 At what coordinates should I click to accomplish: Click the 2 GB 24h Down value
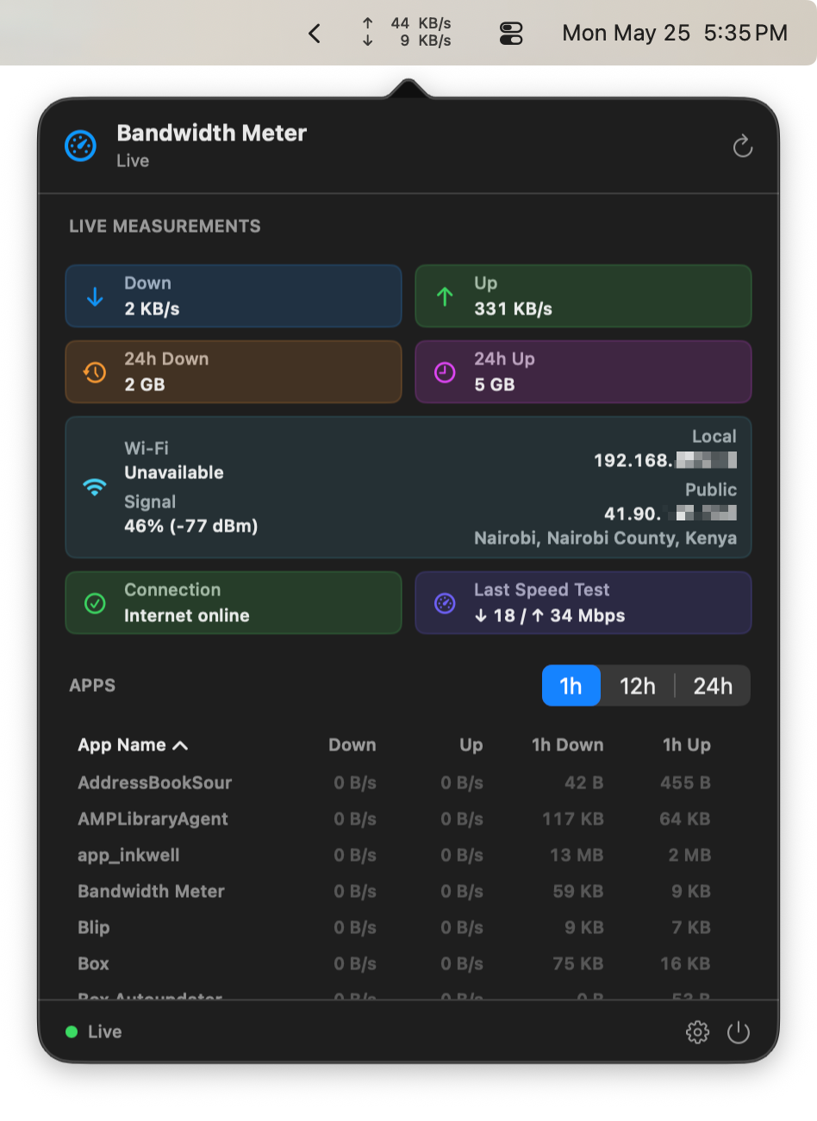[145, 385]
